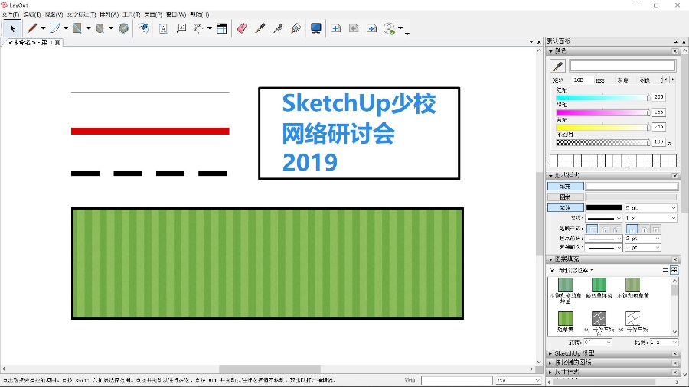The height and width of the screenshot is (387, 689).
Task: Switch pattern fill to thumbnail grid view
Action: [x=674, y=270]
